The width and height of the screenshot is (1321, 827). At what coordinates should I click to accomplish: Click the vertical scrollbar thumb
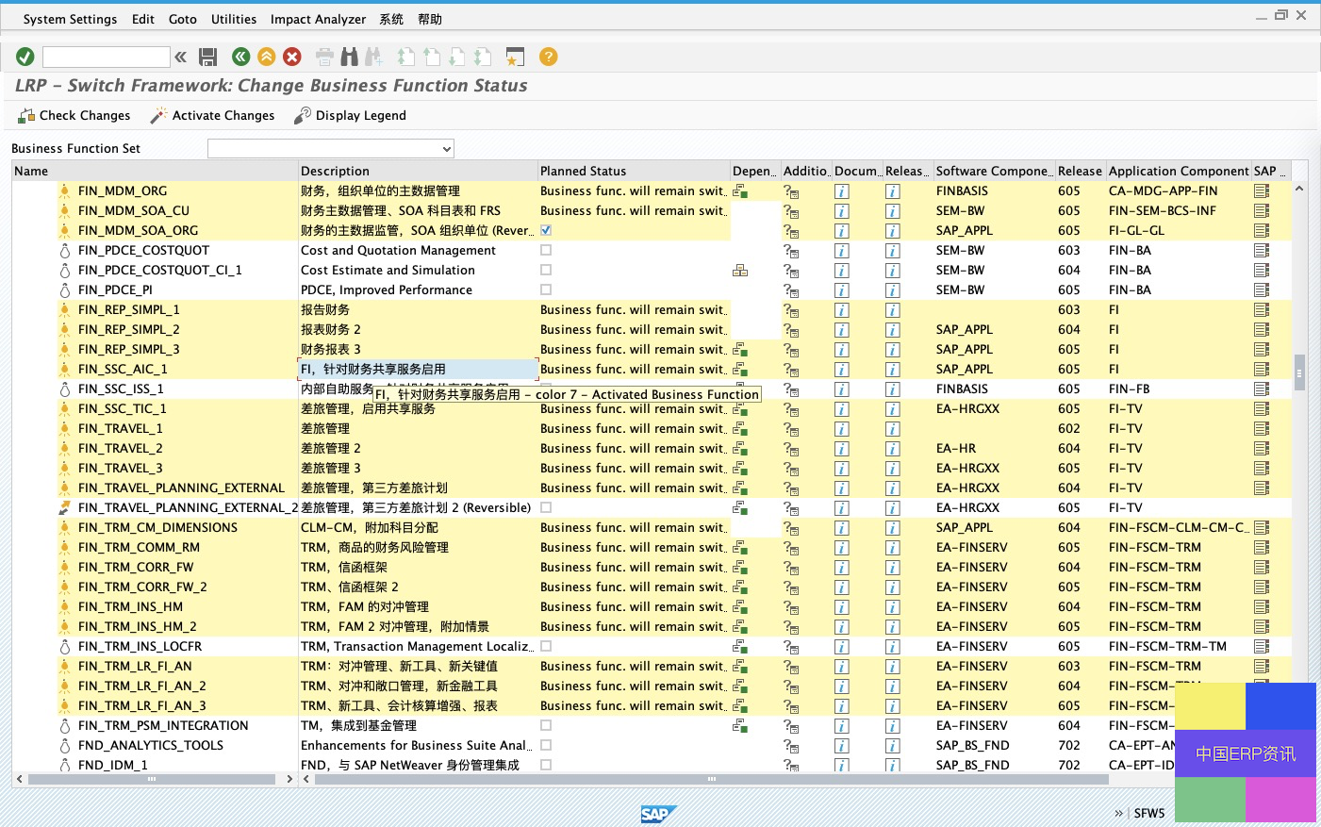pyautogui.click(x=1299, y=372)
